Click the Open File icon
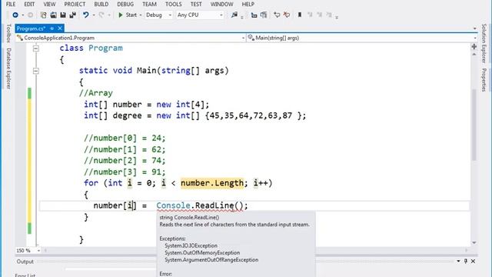Image resolution: width=492 pixels, height=277 pixels. coord(53,15)
